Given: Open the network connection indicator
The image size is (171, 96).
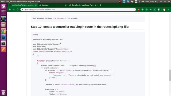Looking at the screenshot, I should pyautogui.click(x=132, y=2).
